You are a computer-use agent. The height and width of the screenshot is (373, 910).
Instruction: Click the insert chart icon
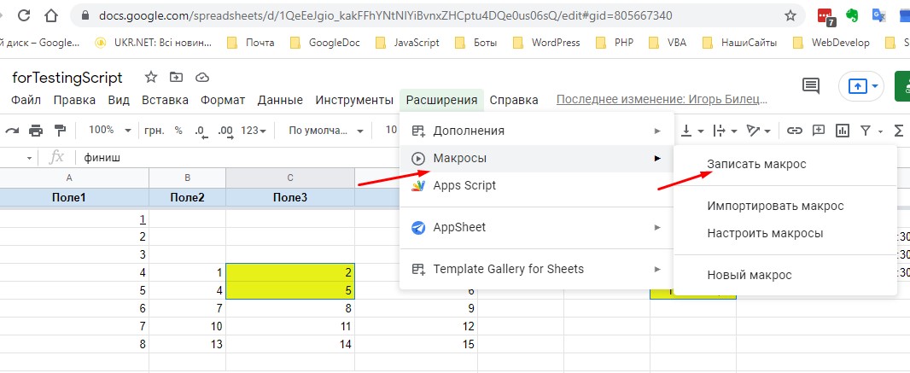843,131
